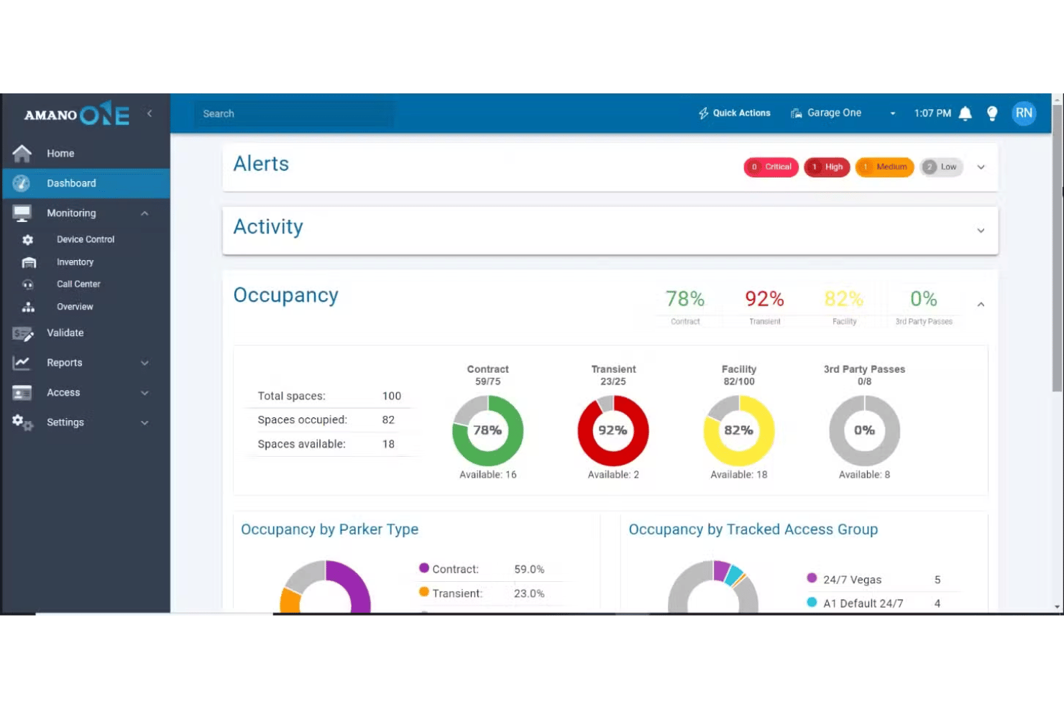Collapse the Occupancy panel
1064x709 pixels.
(x=981, y=305)
